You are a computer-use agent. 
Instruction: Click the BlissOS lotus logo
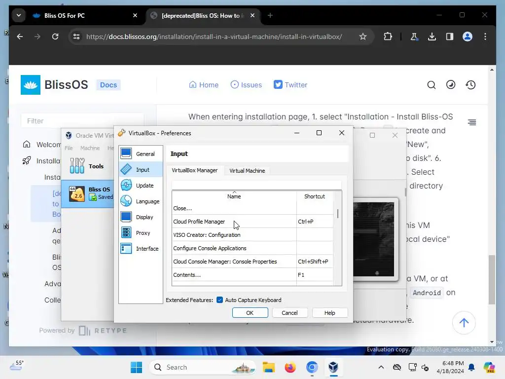(x=31, y=85)
